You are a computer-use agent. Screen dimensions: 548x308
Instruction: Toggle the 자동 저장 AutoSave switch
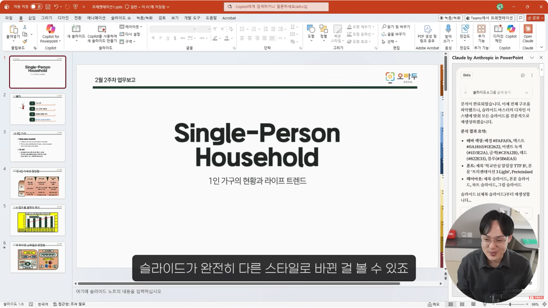coord(36,7)
